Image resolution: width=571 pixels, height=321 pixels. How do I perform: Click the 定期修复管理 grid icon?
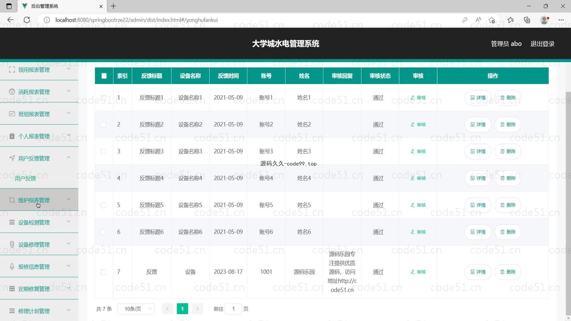click(12, 289)
